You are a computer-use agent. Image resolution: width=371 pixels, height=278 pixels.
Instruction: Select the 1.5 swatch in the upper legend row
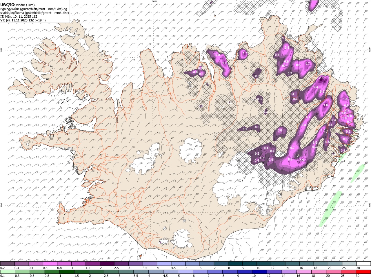[x=92, y=264]
